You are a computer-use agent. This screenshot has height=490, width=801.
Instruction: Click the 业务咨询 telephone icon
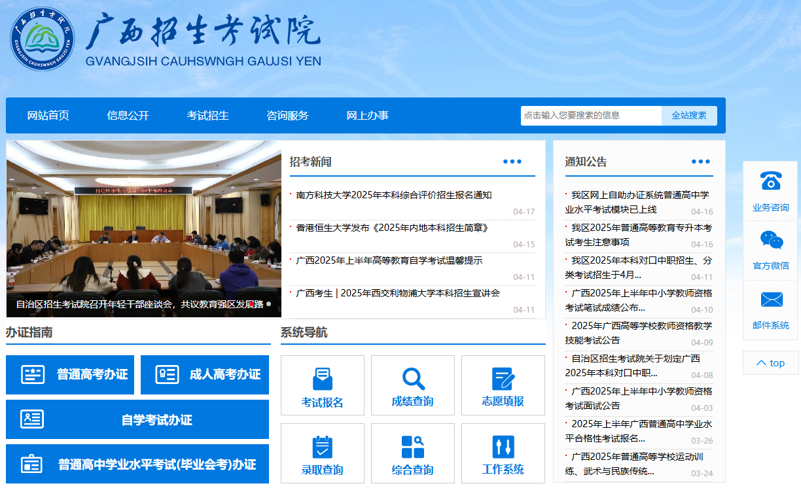770,181
